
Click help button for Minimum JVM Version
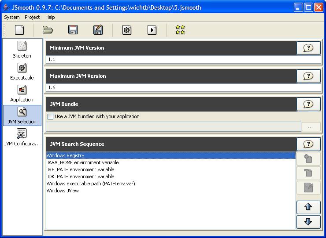coord(308,48)
